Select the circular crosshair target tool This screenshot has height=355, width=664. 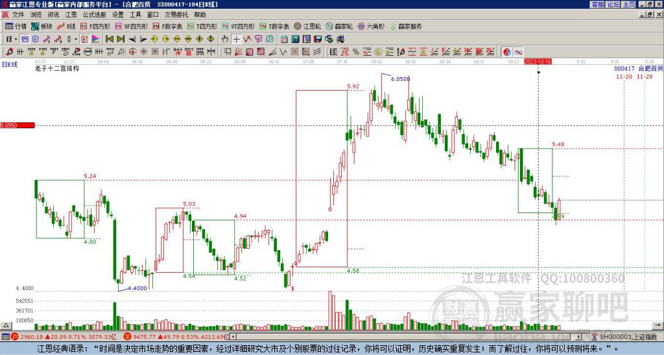(x=132, y=52)
